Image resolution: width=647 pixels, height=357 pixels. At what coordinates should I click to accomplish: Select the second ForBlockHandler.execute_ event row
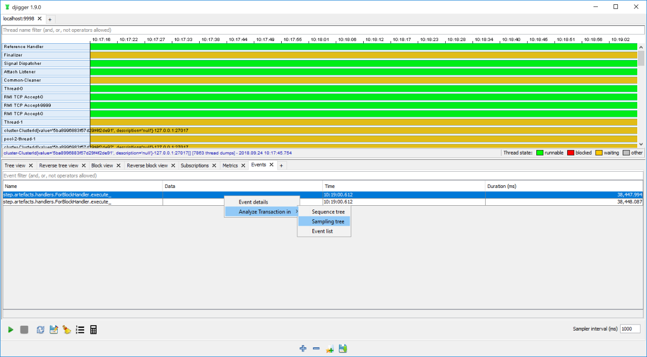coord(323,202)
